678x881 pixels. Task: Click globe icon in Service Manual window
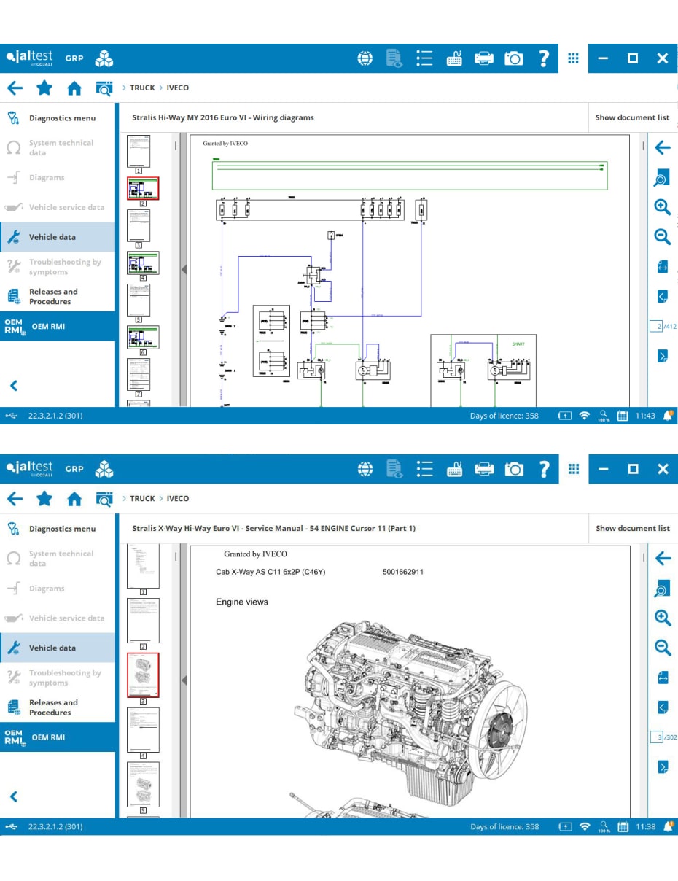[365, 469]
